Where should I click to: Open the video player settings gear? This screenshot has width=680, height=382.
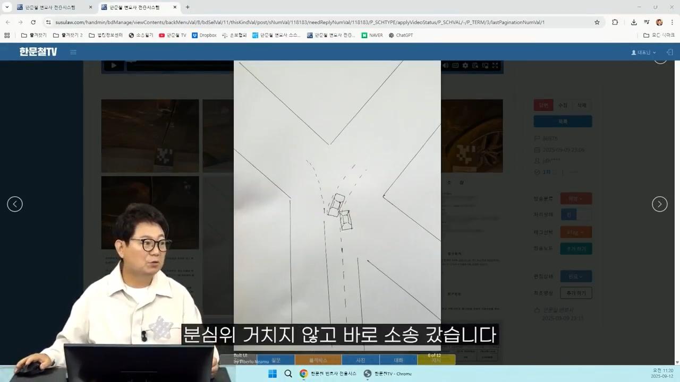tap(465, 65)
